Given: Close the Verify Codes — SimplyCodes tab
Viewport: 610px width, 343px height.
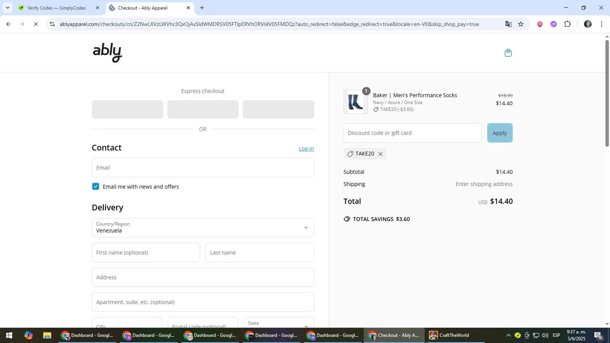Looking at the screenshot, I should pos(97,8).
